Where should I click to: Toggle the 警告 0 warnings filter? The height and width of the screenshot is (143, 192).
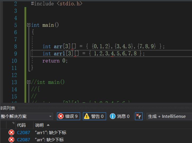click(x=95, y=116)
